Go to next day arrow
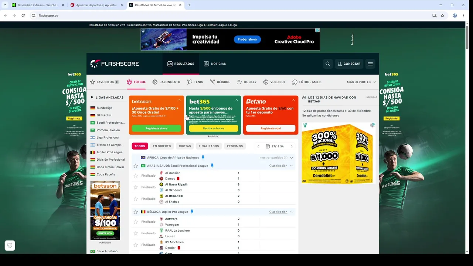Viewport: 473px width, 266px height. coord(292,146)
